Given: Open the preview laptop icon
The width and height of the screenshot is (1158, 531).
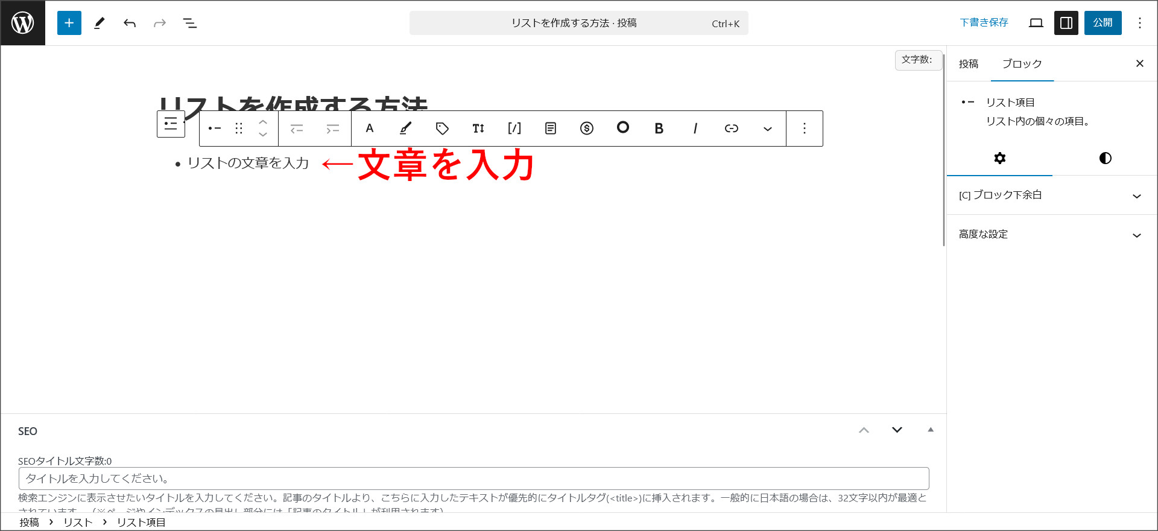Looking at the screenshot, I should coord(1036,23).
